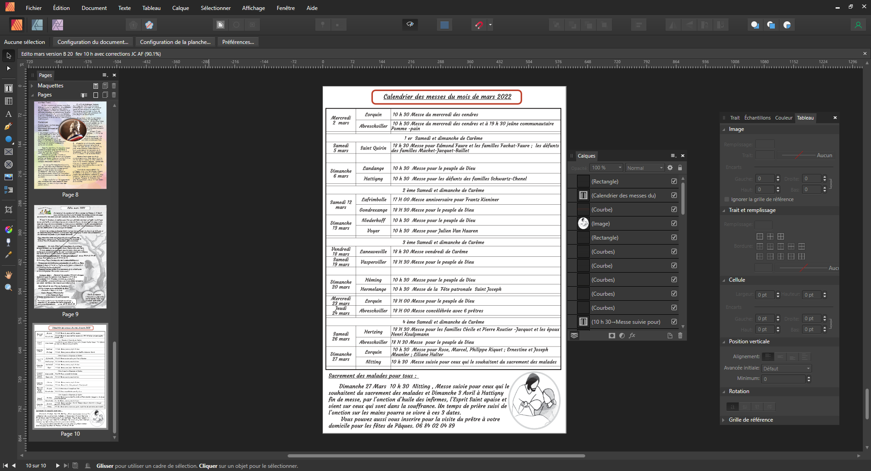Click Configuration du document button

pyautogui.click(x=93, y=42)
